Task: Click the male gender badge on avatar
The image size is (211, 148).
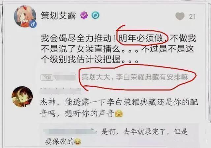Action: click(x=33, y=24)
